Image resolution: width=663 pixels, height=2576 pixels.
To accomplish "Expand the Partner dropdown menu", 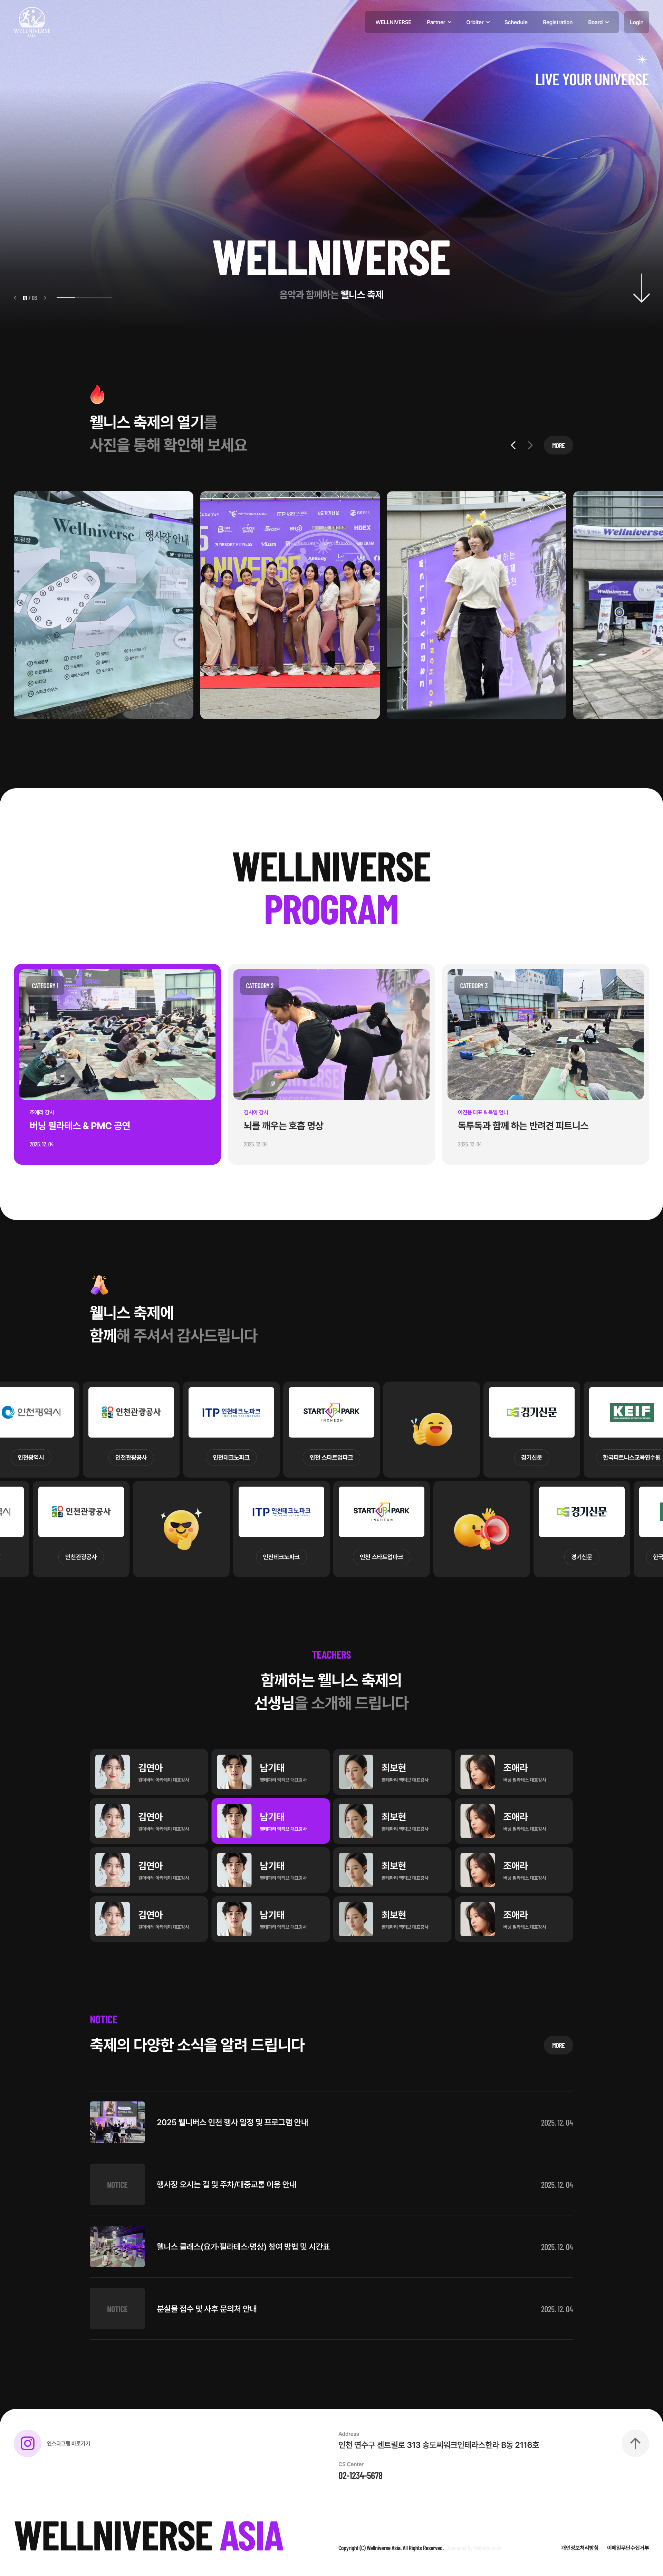I will [x=439, y=22].
